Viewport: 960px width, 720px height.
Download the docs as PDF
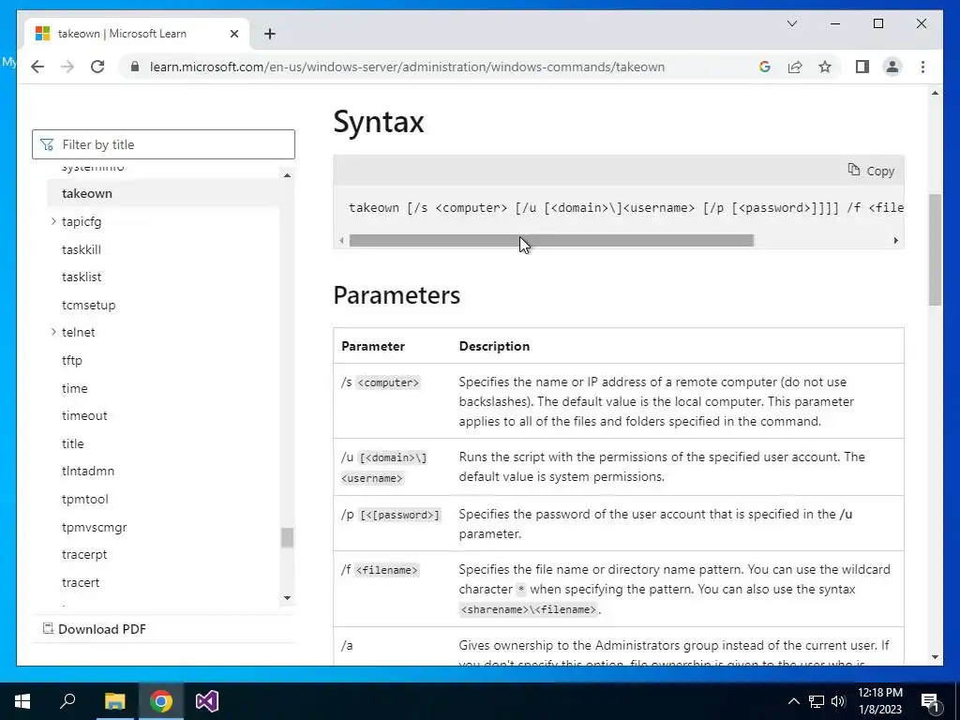95,629
